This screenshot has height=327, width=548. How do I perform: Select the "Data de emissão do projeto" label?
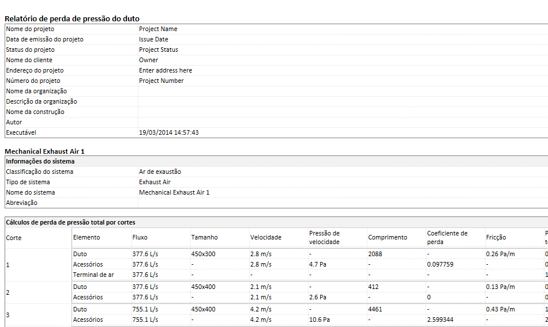point(45,39)
